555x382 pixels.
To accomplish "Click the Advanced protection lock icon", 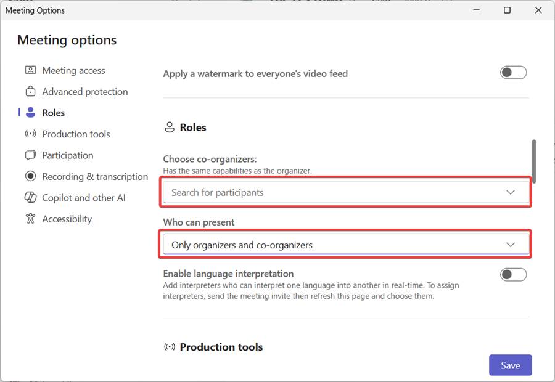I will [30, 92].
